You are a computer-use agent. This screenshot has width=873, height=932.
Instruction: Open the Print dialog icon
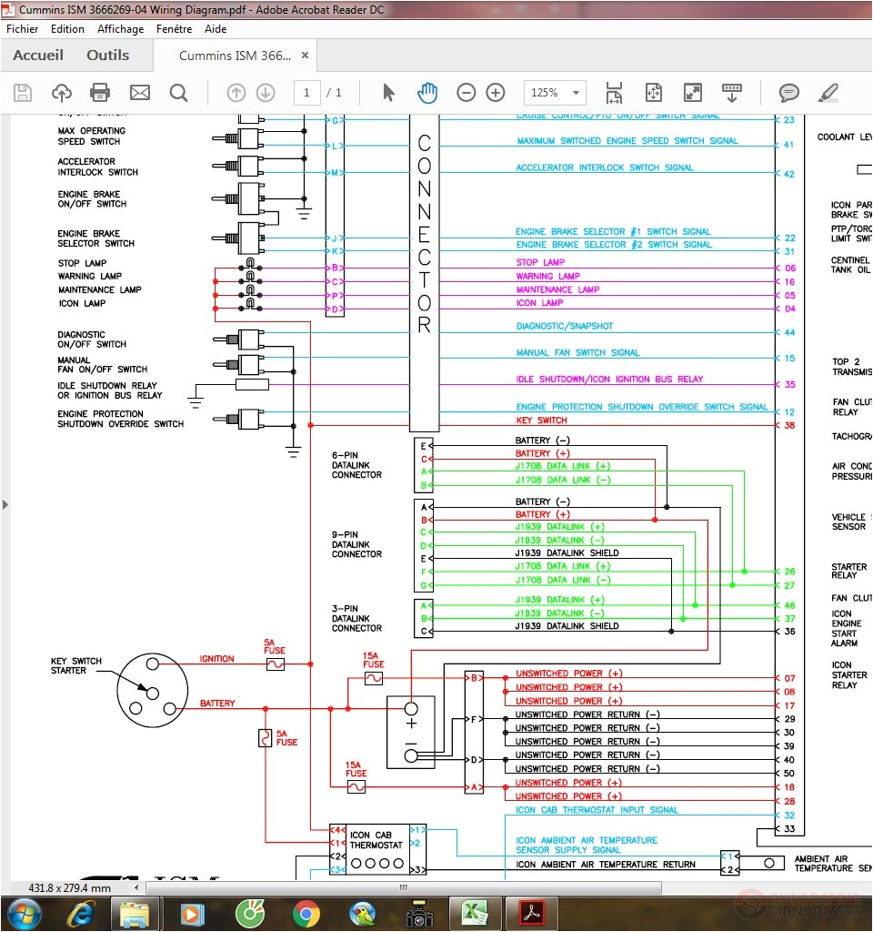99,92
